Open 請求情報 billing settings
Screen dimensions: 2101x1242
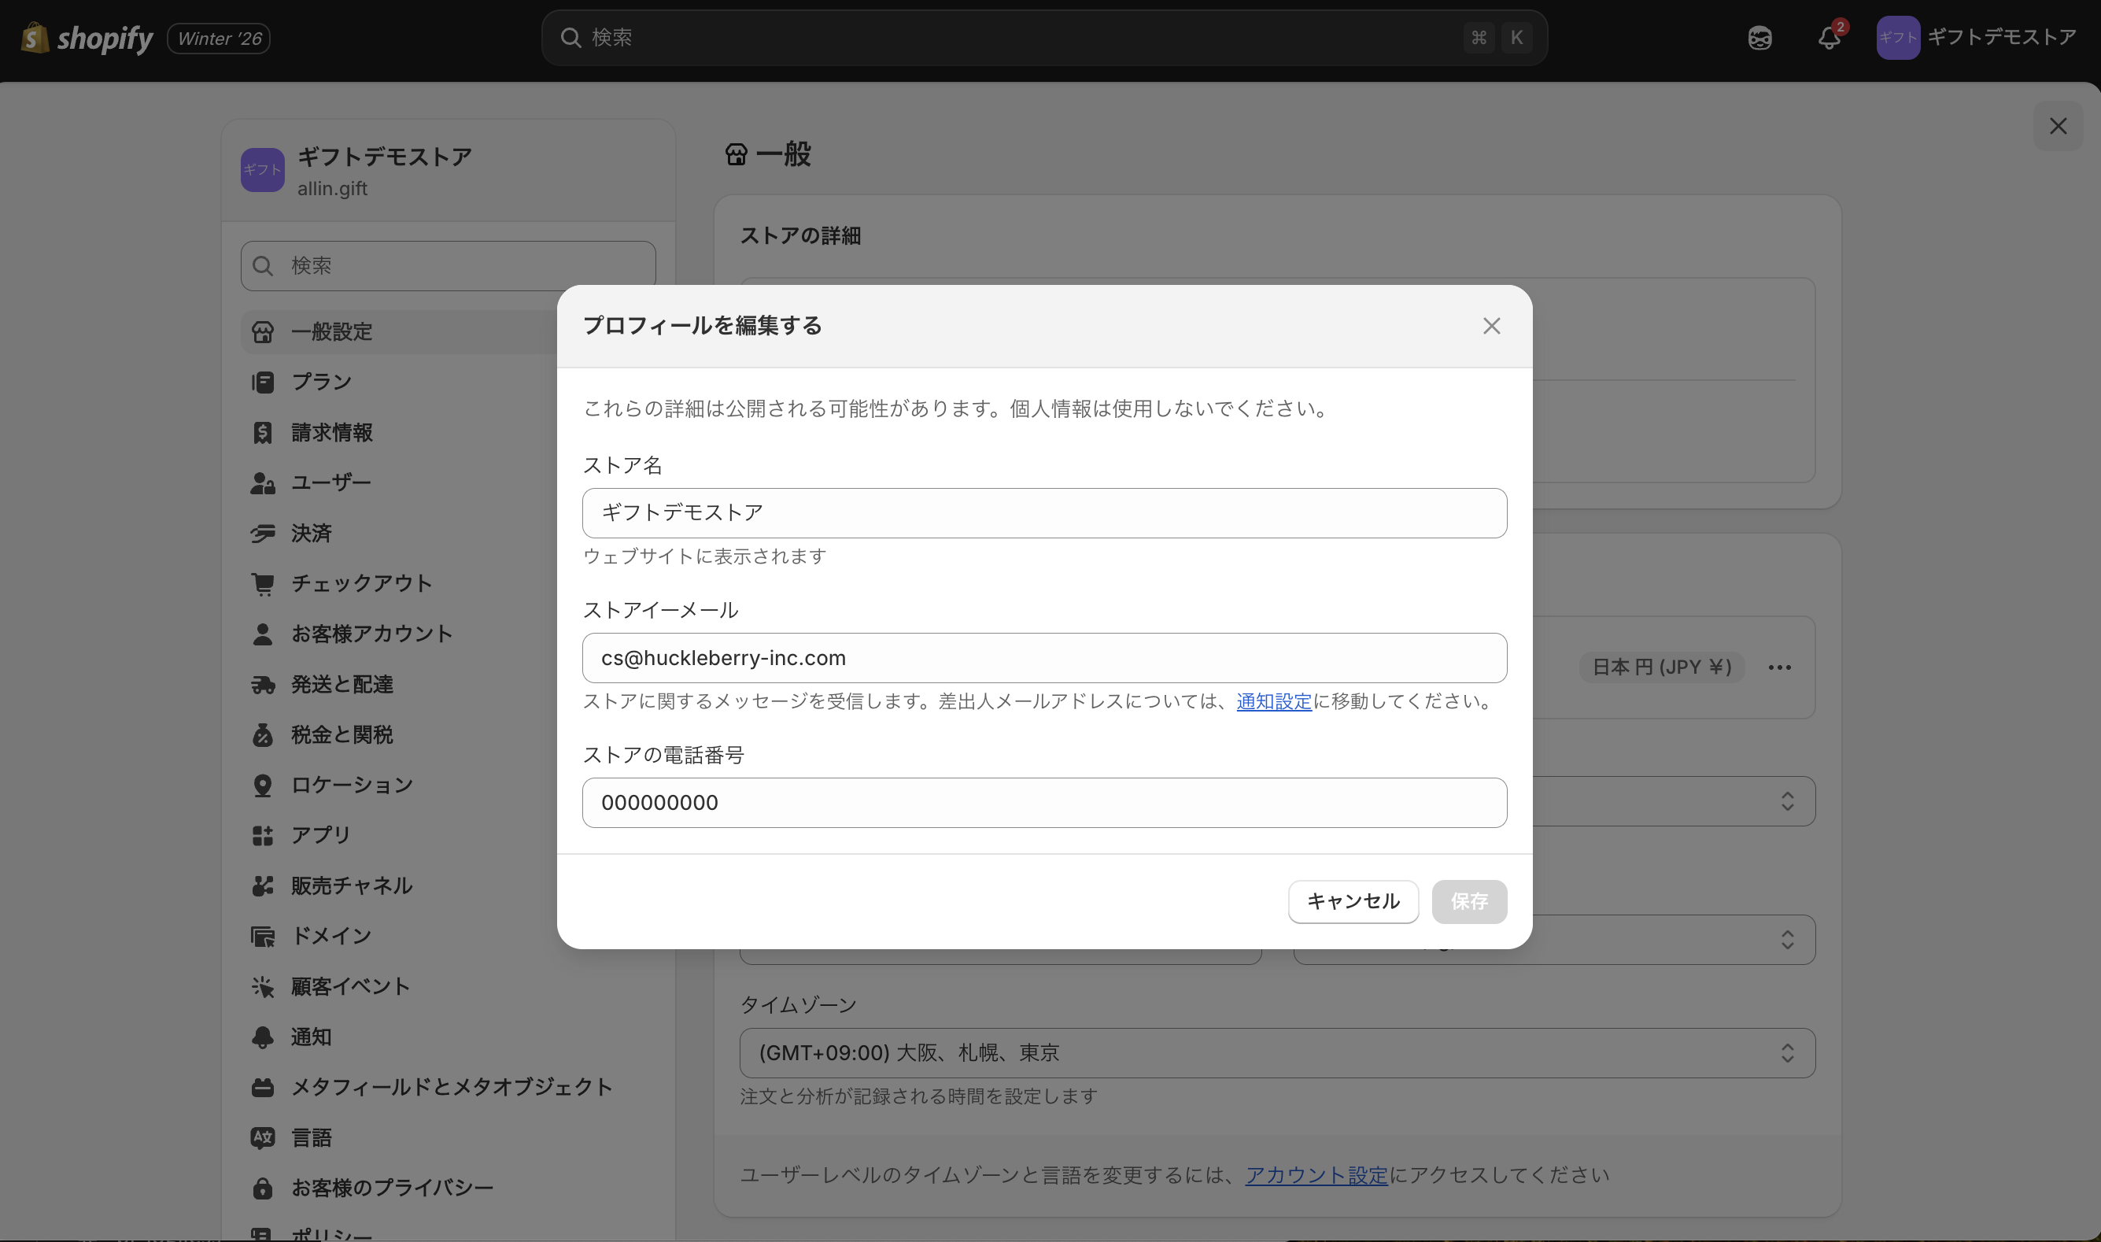tap(331, 433)
